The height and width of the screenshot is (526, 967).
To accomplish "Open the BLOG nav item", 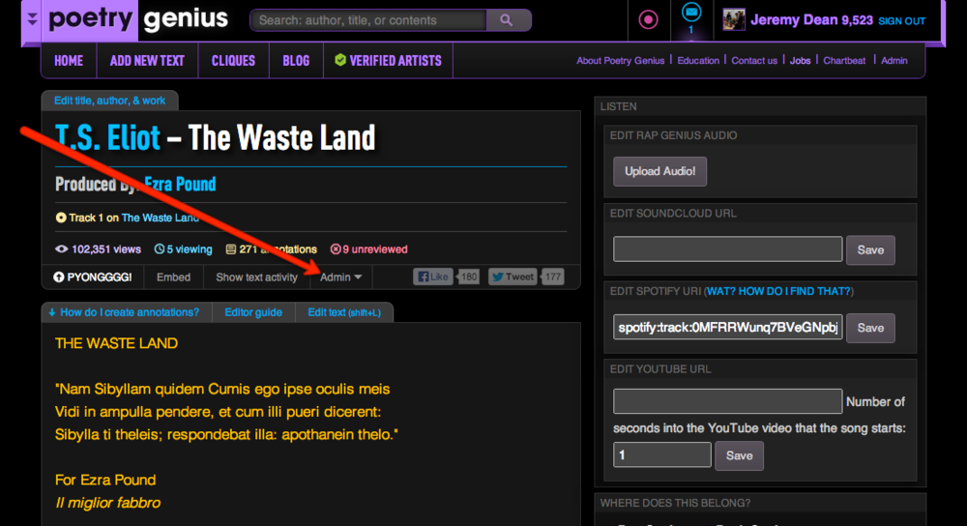I will click(296, 60).
